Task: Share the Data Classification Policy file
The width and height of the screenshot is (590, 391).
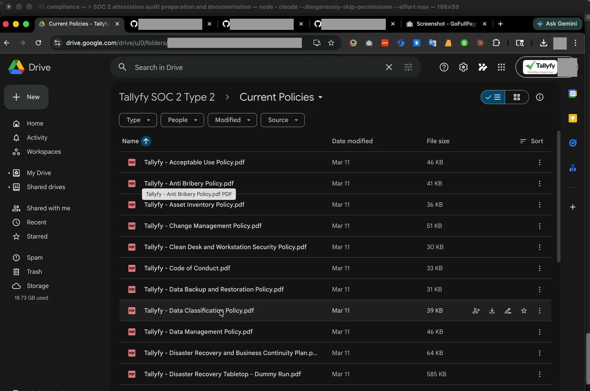Action: (x=476, y=311)
